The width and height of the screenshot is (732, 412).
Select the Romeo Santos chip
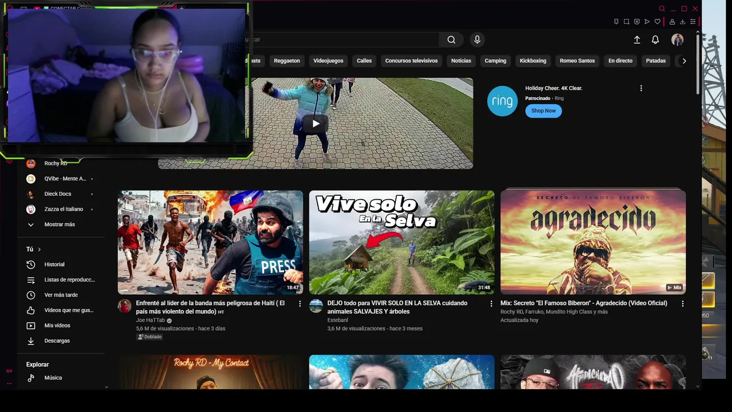(577, 61)
